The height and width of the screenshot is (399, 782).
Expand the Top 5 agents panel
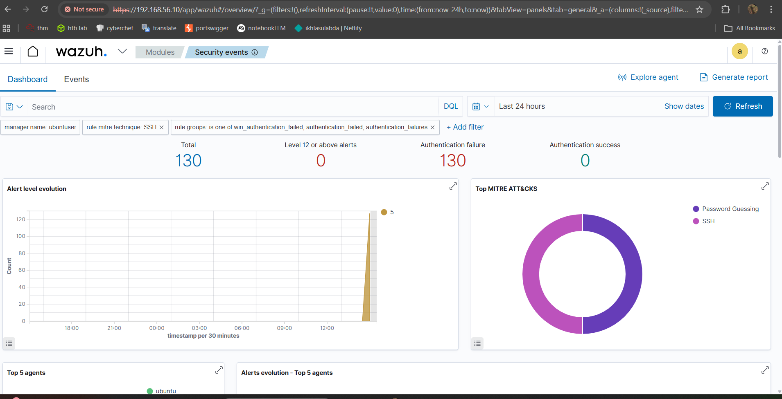(219, 370)
